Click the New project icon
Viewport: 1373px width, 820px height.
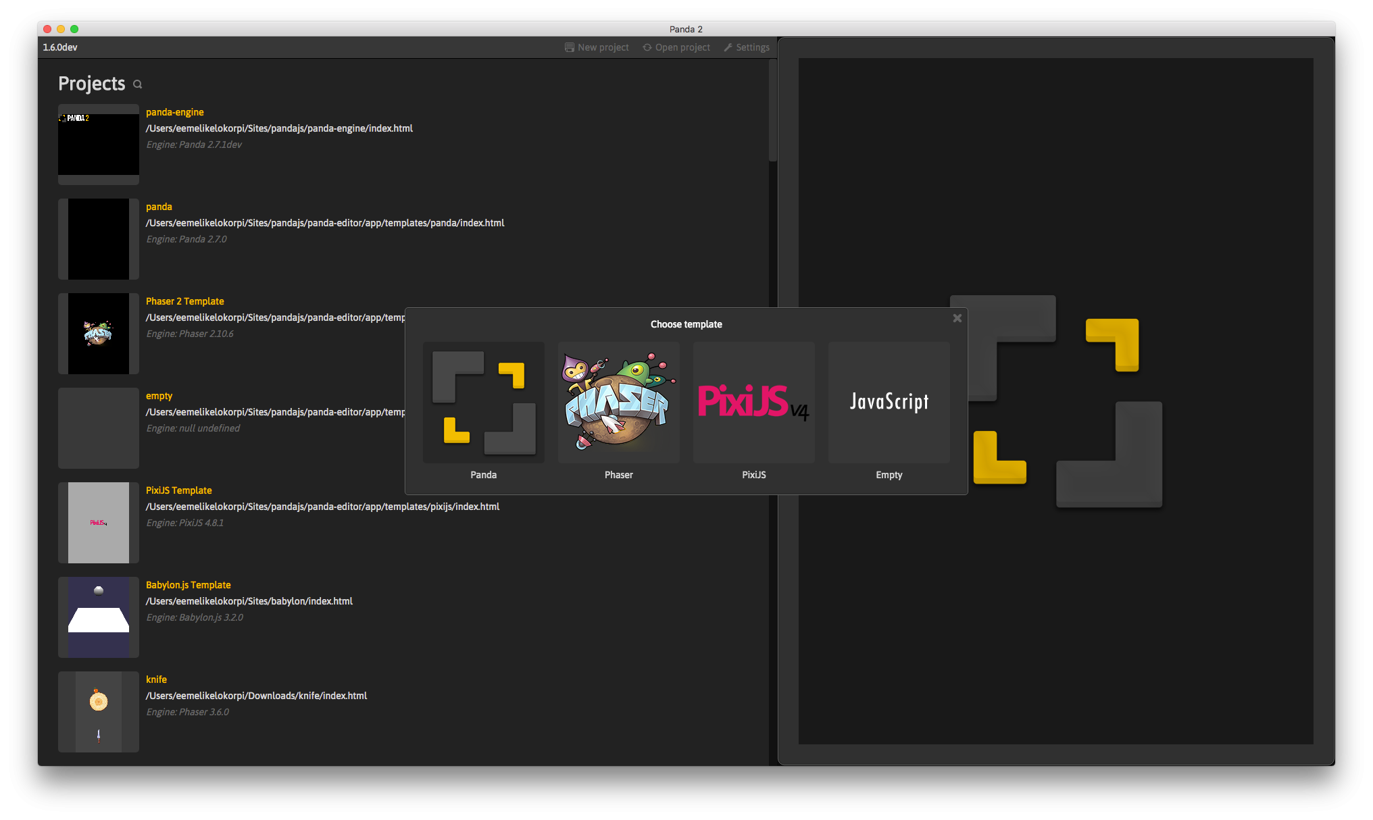coord(570,47)
